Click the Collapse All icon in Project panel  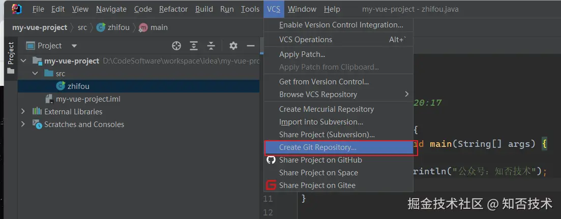[x=211, y=46]
